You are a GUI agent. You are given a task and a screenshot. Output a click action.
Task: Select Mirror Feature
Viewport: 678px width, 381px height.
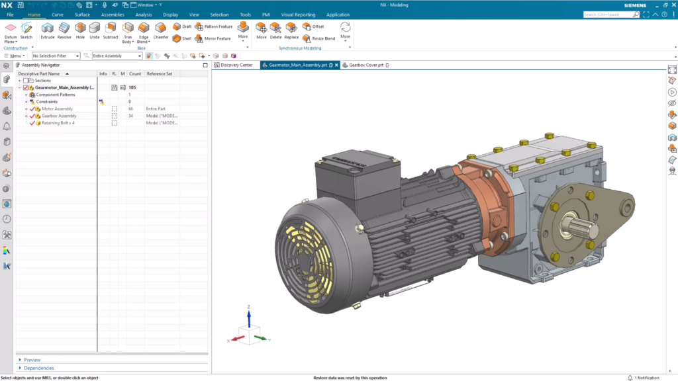click(213, 38)
